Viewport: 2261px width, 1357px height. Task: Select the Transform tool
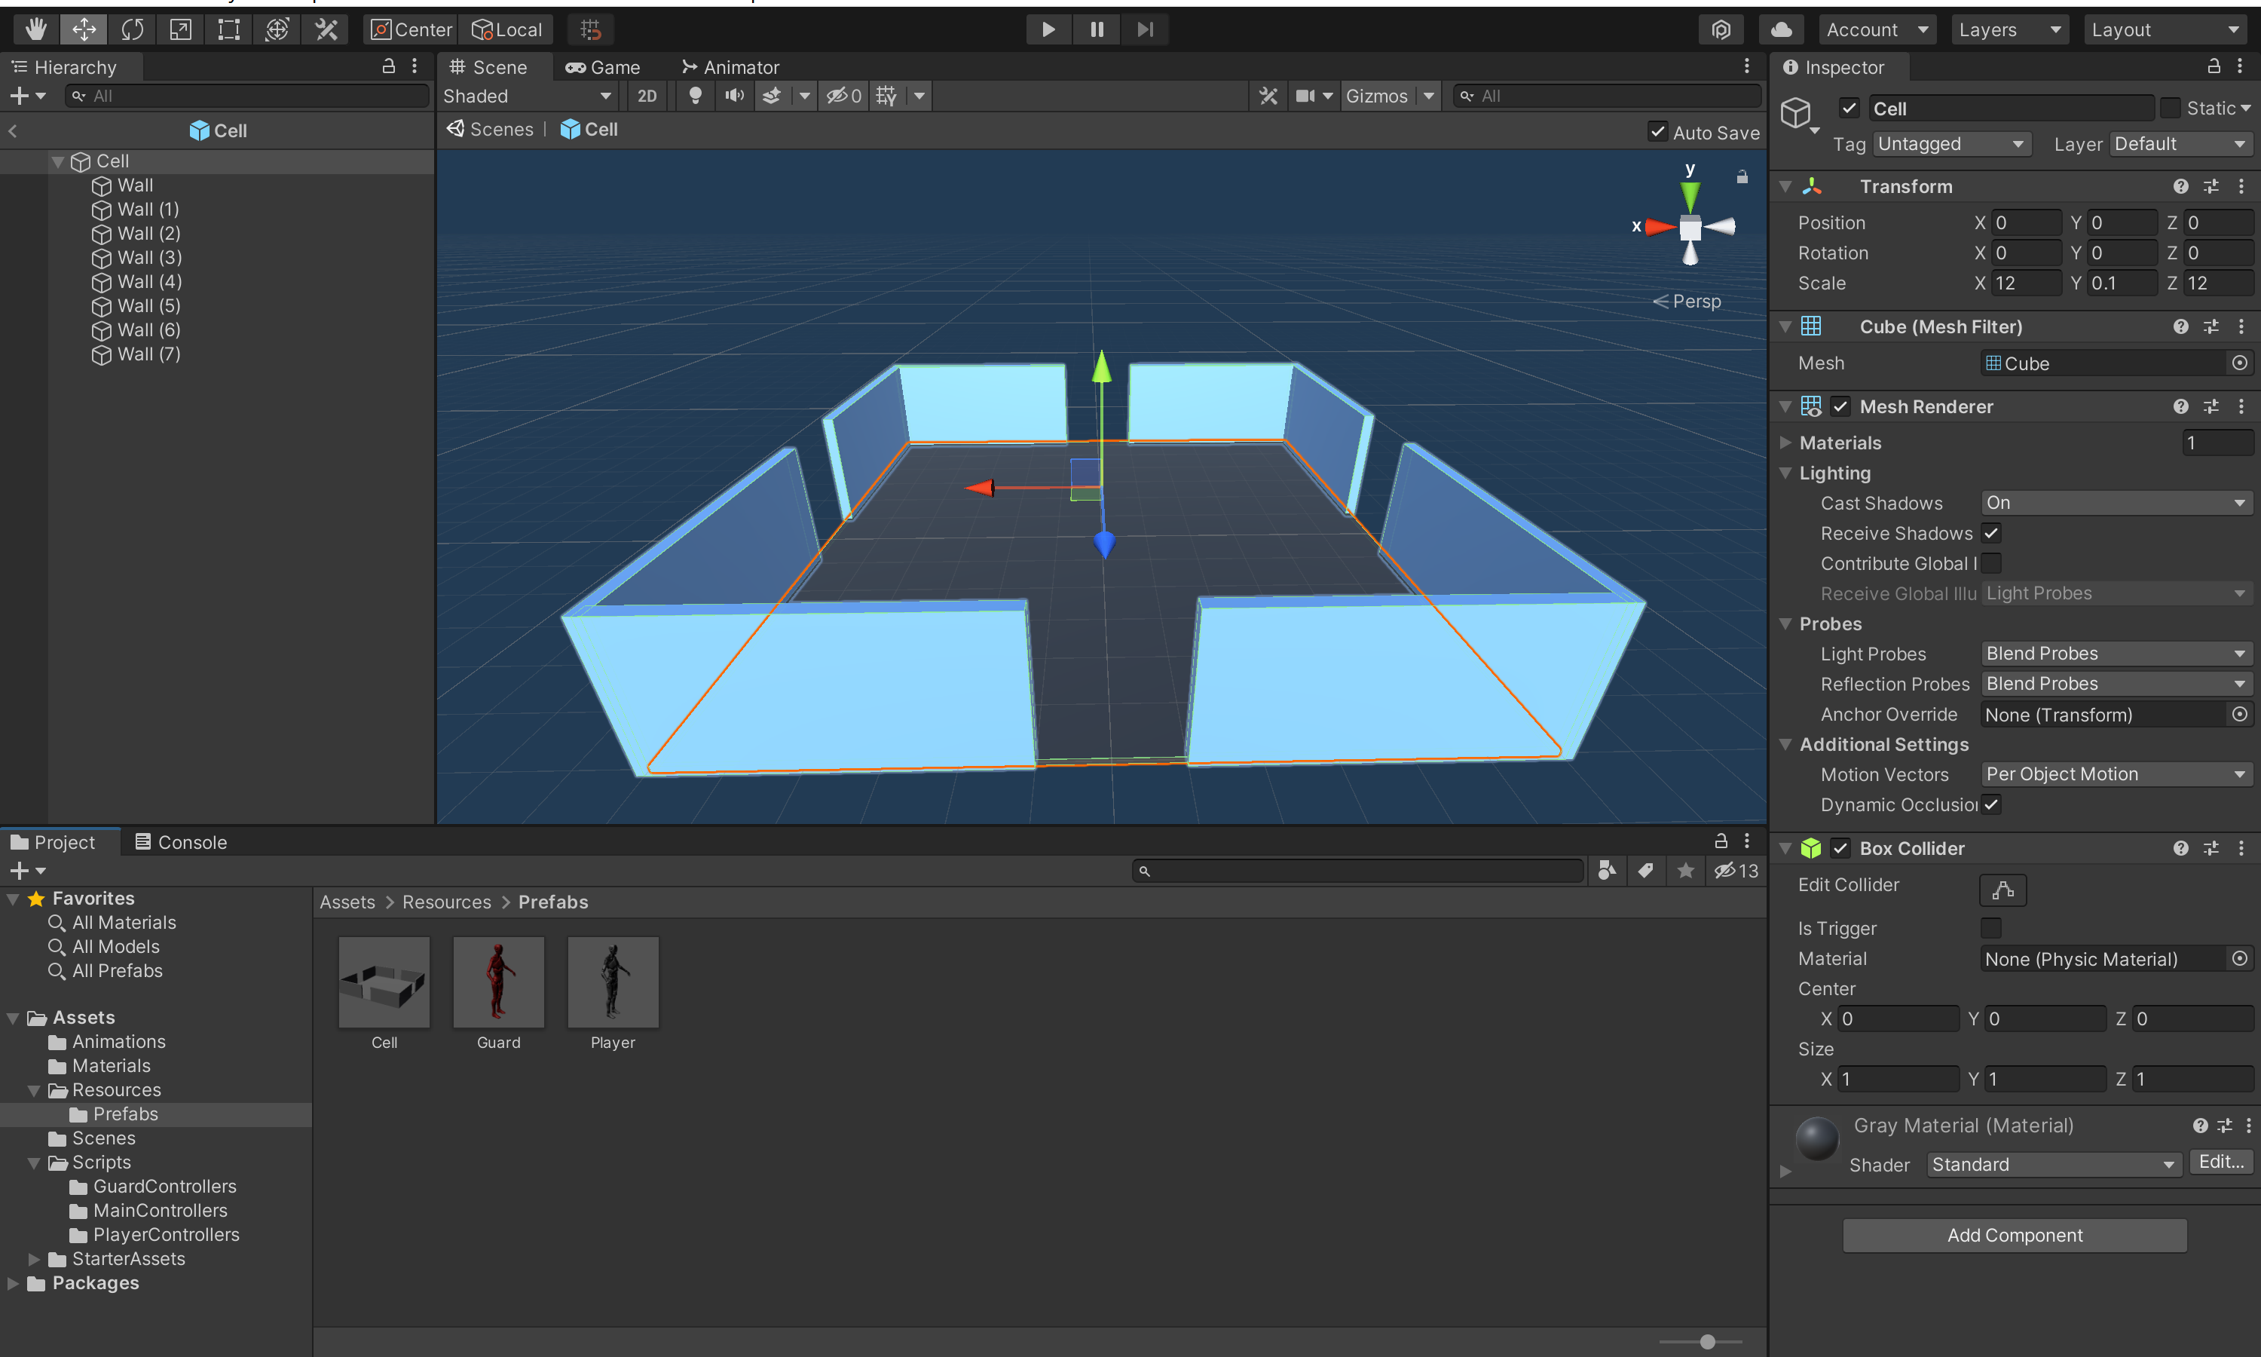tap(277, 29)
